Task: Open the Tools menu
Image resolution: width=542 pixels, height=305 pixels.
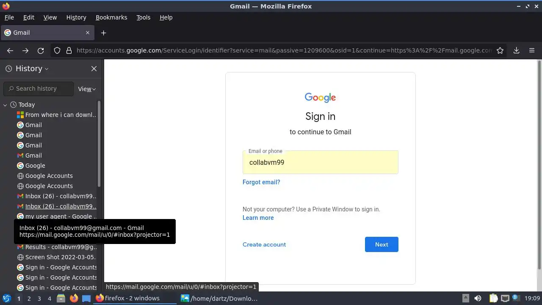Action: point(143,17)
